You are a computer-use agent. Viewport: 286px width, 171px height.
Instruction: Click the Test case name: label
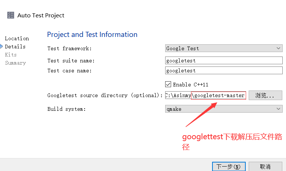point(69,71)
